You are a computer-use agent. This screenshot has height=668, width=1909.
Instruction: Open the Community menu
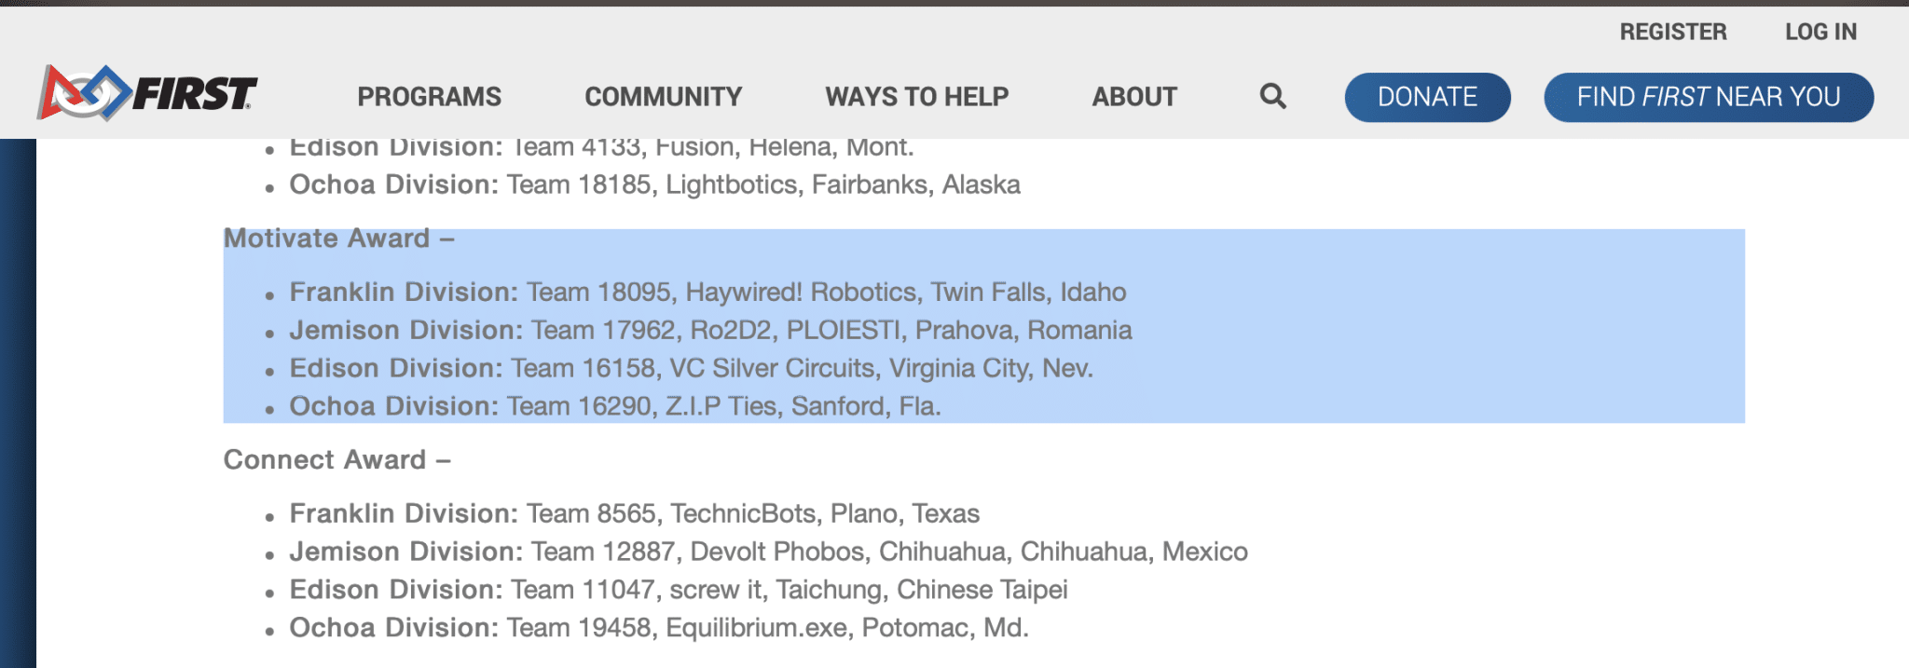(x=663, y=97)
